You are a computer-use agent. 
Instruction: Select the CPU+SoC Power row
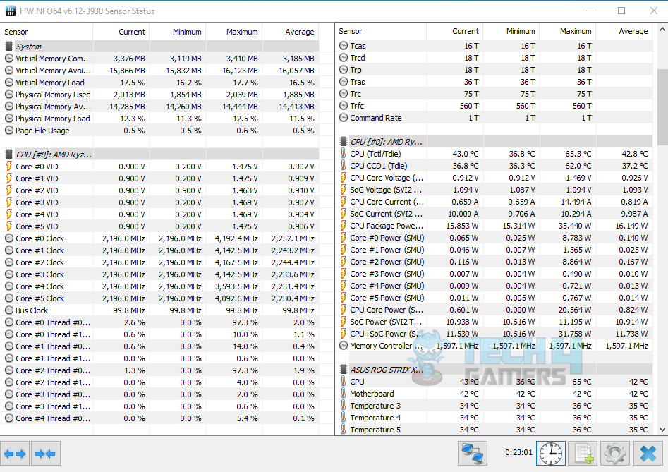tap(494, 334)
